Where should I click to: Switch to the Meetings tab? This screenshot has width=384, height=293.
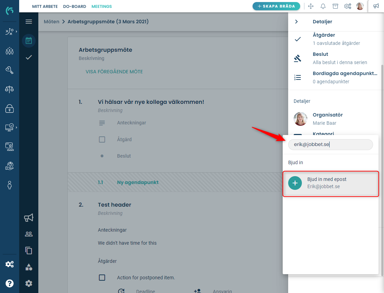[102, 7]
